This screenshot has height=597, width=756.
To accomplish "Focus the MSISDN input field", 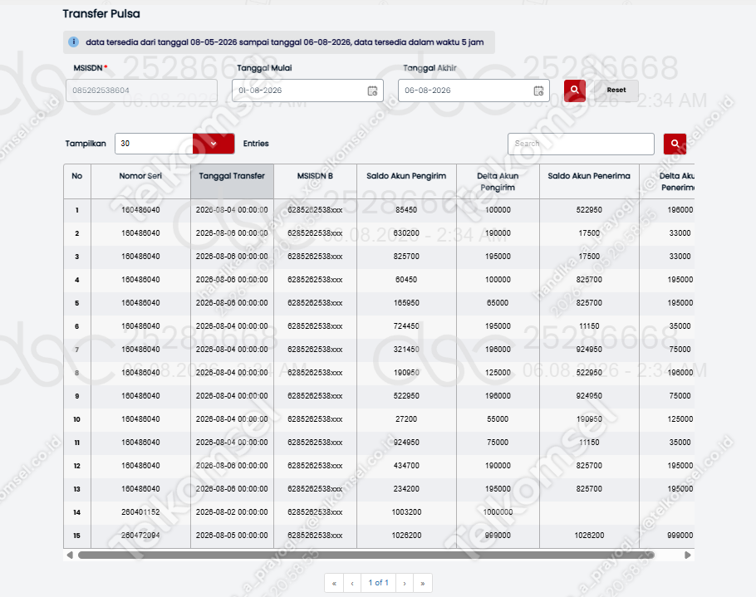I will (142, 91).
